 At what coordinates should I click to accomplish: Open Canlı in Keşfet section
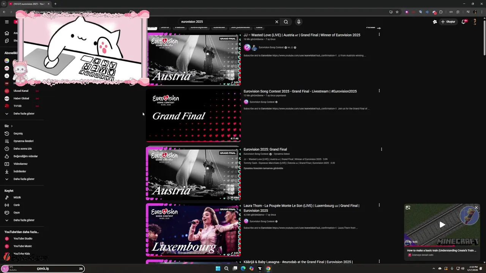pos(22,205)
